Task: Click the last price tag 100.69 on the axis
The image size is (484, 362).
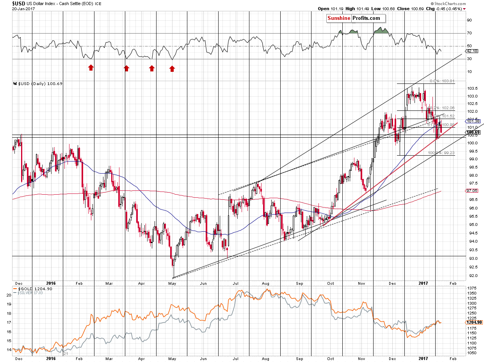Action: (x=473, y=133)
